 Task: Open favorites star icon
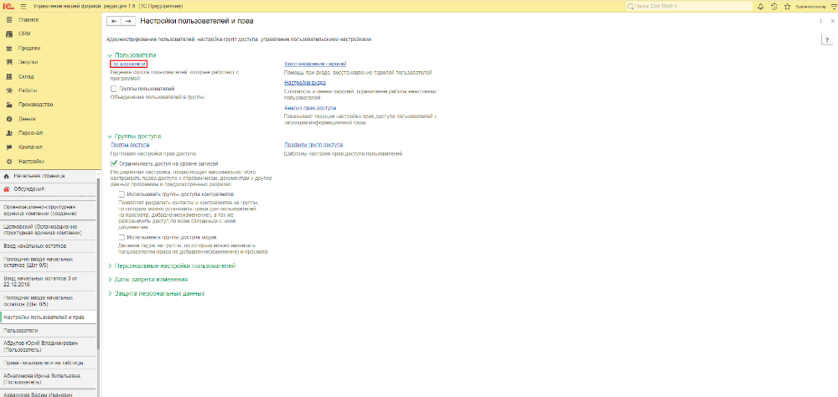point(787,7)
